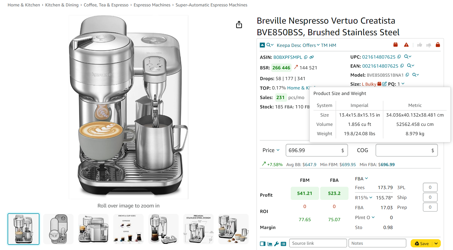The width and height of the screenshot is (453, 250).
Task: Click the link icon next to ASIN
Action: [x=312, y=57]
